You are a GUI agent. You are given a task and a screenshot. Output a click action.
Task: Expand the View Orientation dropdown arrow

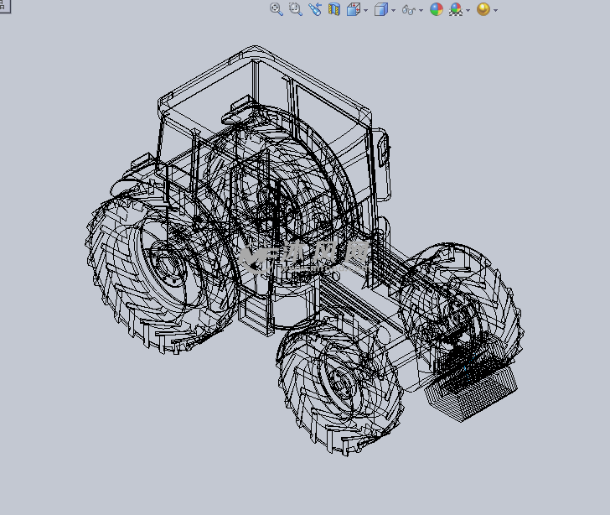(x=365, y=11)
